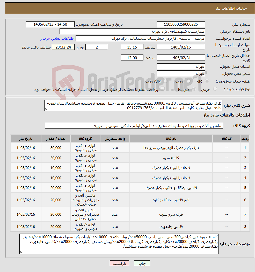Click the buyer notes text area
255x272 pixels.
(x=119, y=244)
